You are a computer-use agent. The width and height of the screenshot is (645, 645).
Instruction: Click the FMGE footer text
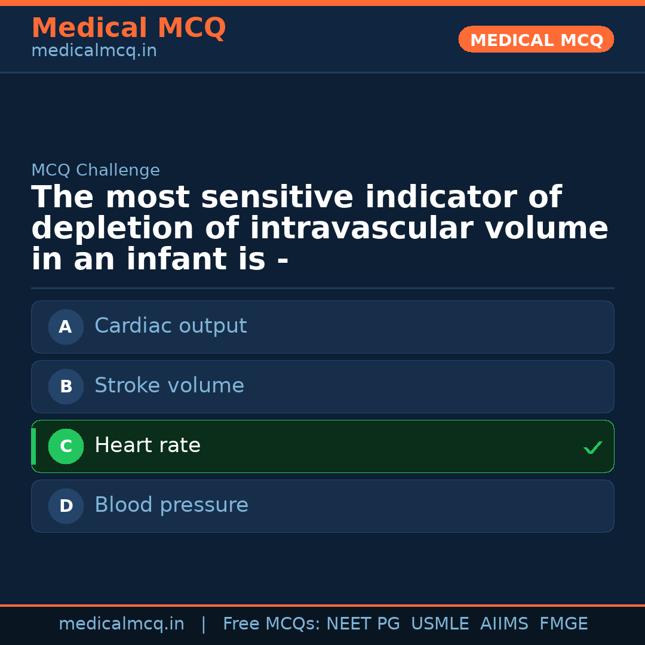coord(563,624)
